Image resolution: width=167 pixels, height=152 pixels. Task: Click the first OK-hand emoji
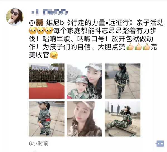coord(33,31)
